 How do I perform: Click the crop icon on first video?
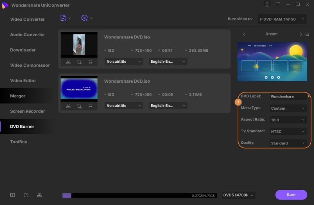(x=79, y=62)
